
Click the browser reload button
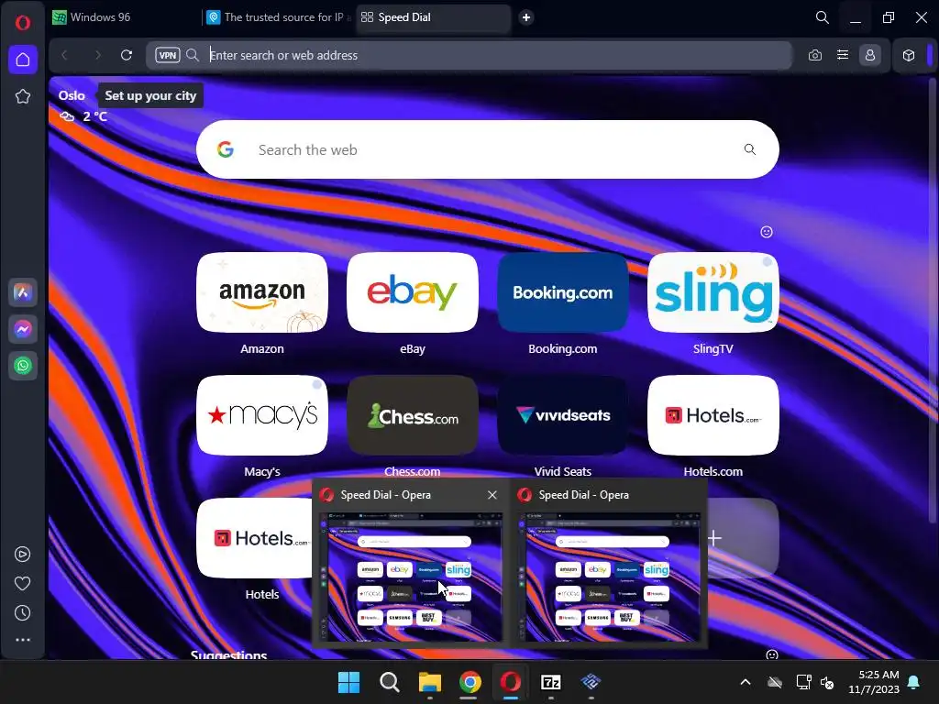click(x=127, y=55)
